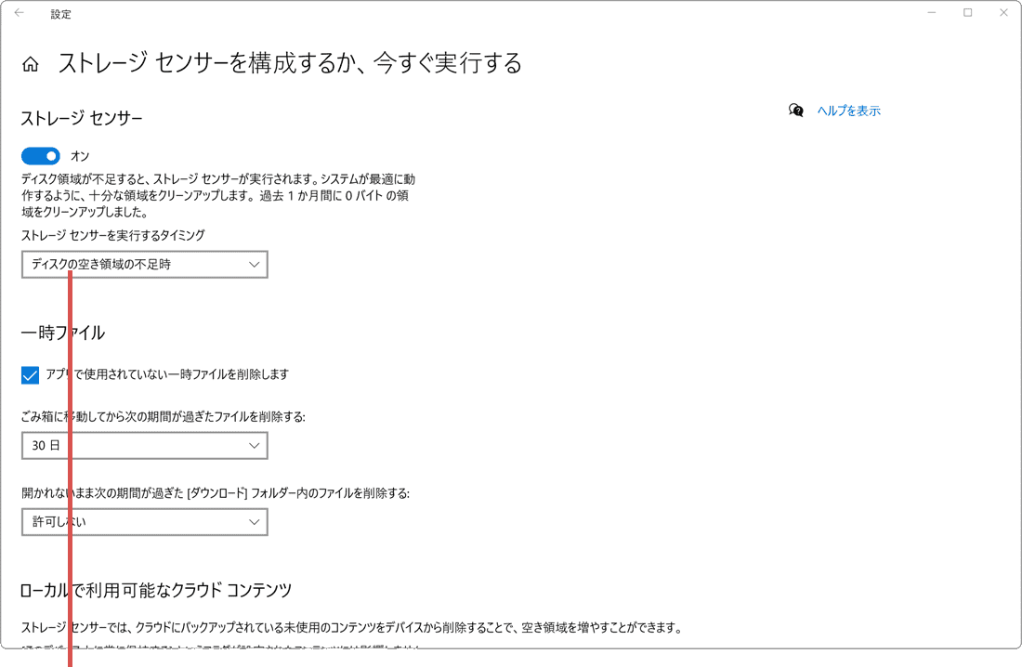Click the home icon beside the page title
1022x667 pixels.
click(31, 63)
